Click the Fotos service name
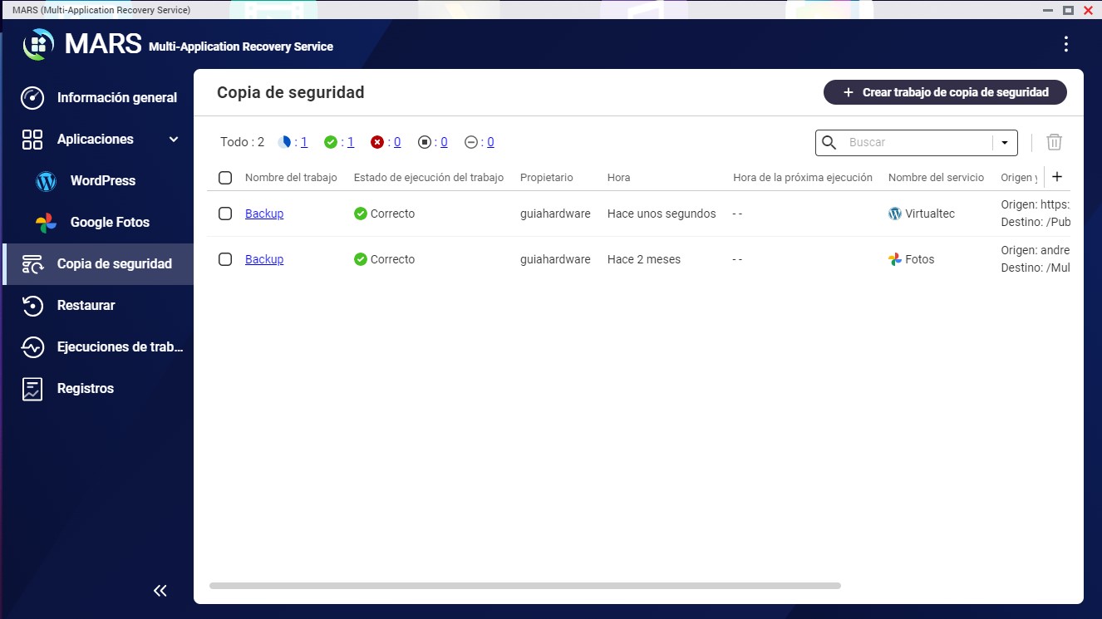 coord(920,259)
